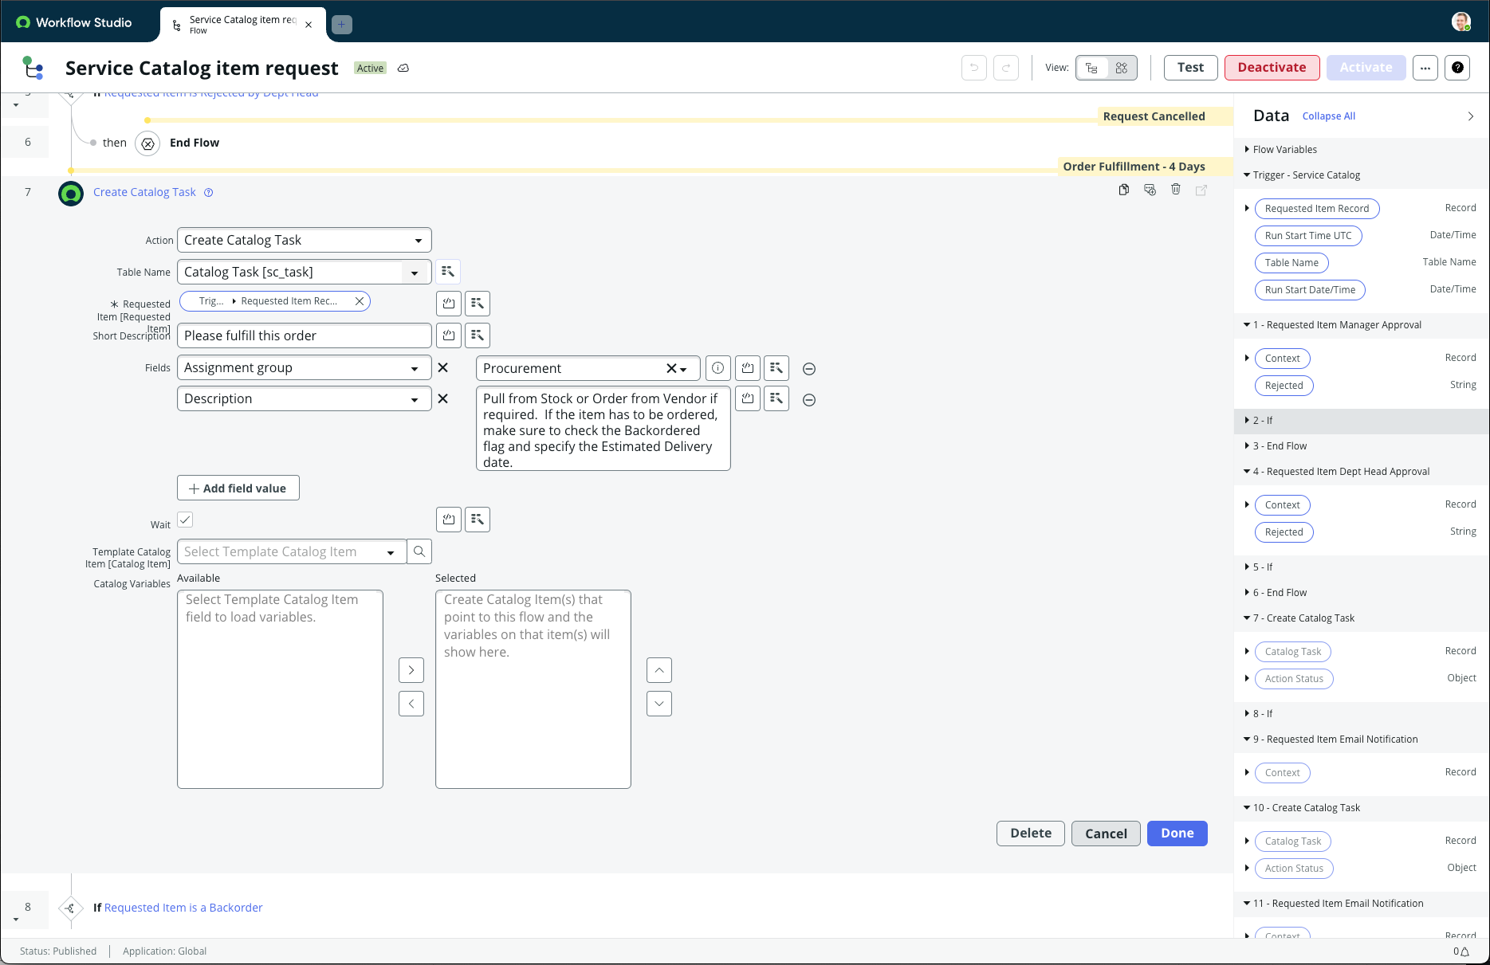The height and width of the screenshot is (965, 1490).
Task: Click the add annotation icon for step 7
Action: click(1150, 190)
